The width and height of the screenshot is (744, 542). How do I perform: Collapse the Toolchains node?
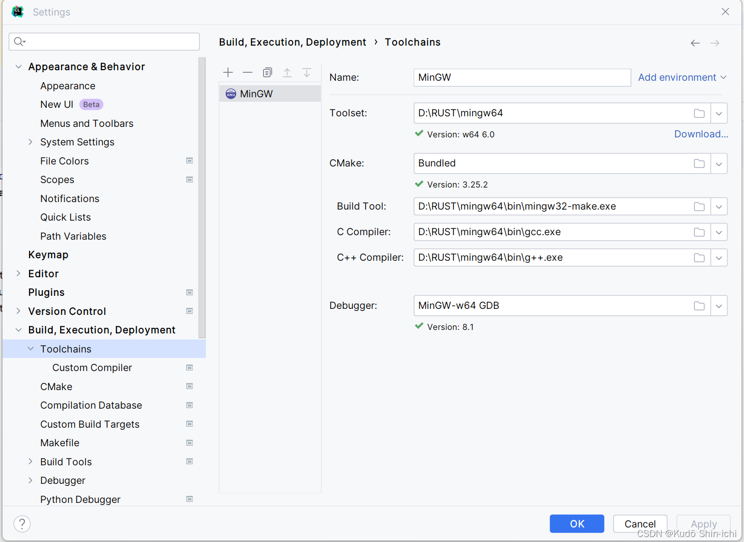click(31, 349)
